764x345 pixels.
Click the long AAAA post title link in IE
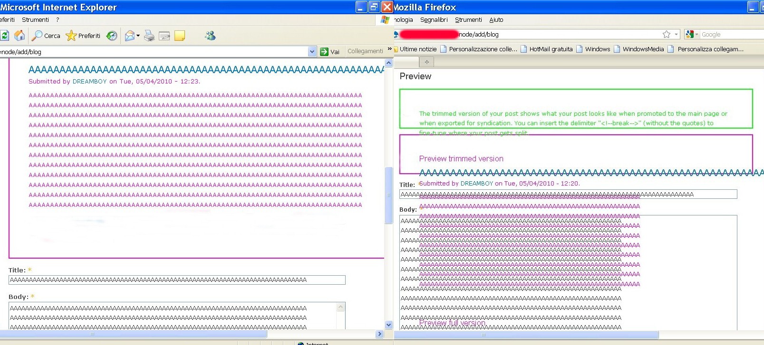point(206,70)
